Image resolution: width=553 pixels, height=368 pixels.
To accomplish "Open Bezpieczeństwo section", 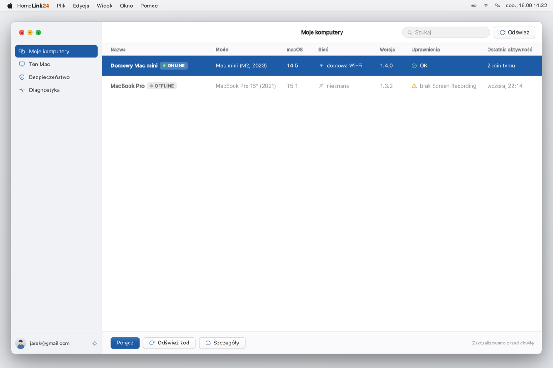I will pyautogui.click(x=56, y=77).
